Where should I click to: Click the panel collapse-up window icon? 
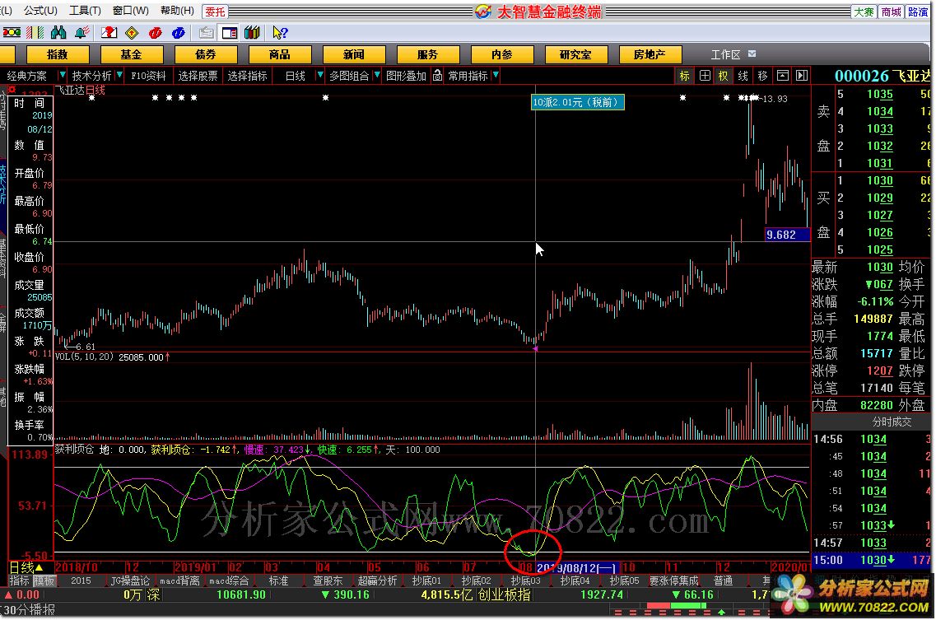[783, 76]
